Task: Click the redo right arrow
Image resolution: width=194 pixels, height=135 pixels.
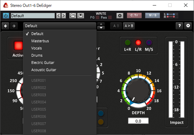Action: coord(14,26)
